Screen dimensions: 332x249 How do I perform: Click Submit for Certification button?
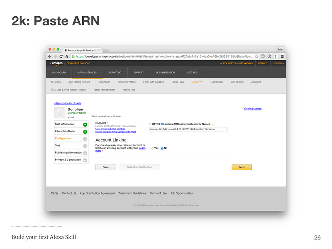[139, 167]
